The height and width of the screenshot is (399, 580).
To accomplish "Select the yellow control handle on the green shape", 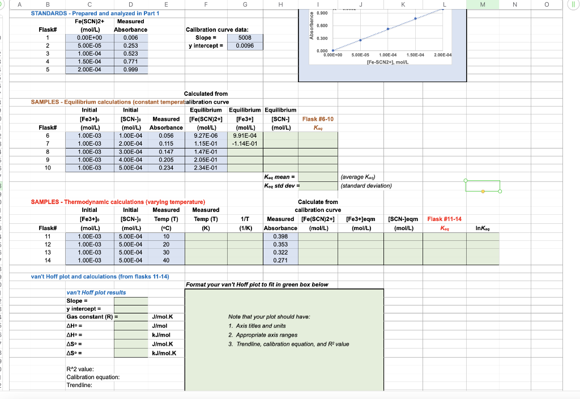I will point(483,192).
